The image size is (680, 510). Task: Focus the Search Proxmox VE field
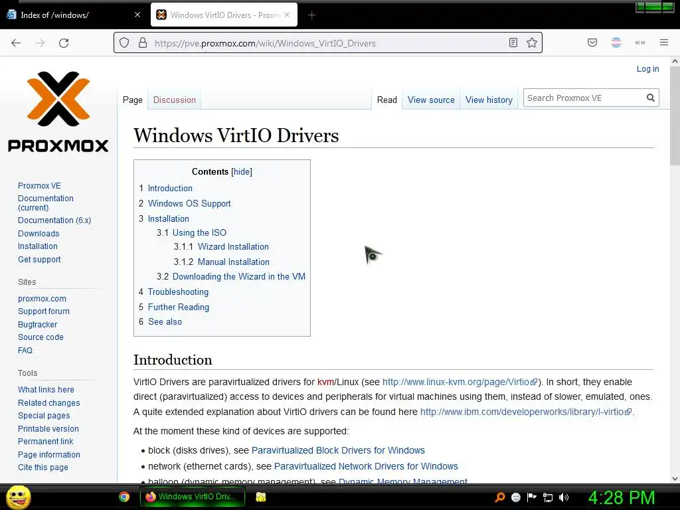(583, 98)
